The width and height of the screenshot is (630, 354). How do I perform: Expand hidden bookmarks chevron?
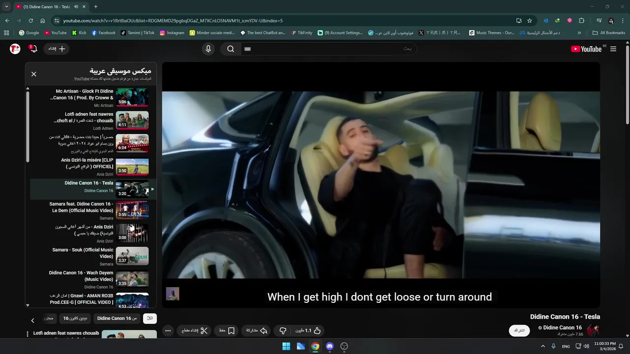point(579,33)
